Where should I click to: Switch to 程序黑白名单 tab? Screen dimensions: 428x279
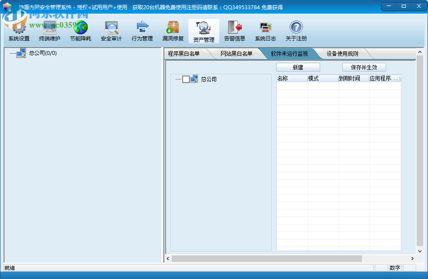[184, 54]
